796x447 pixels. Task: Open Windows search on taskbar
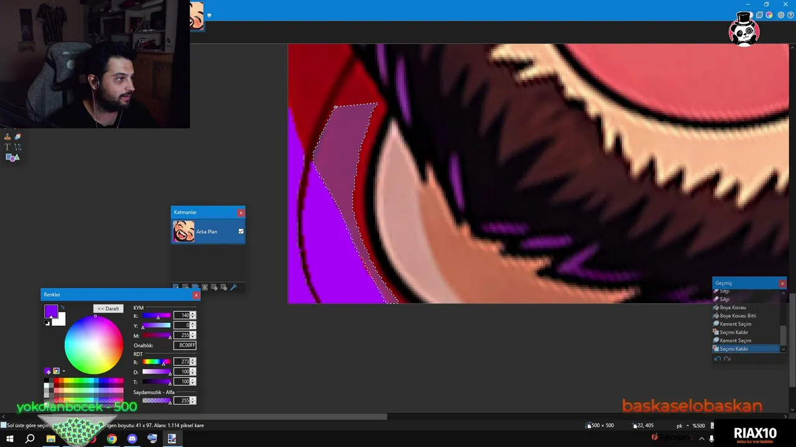coord(30,439)
